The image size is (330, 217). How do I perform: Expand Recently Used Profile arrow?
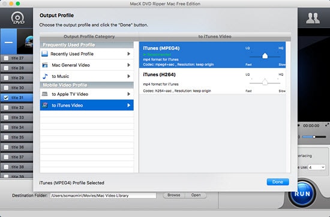(128, 54)
